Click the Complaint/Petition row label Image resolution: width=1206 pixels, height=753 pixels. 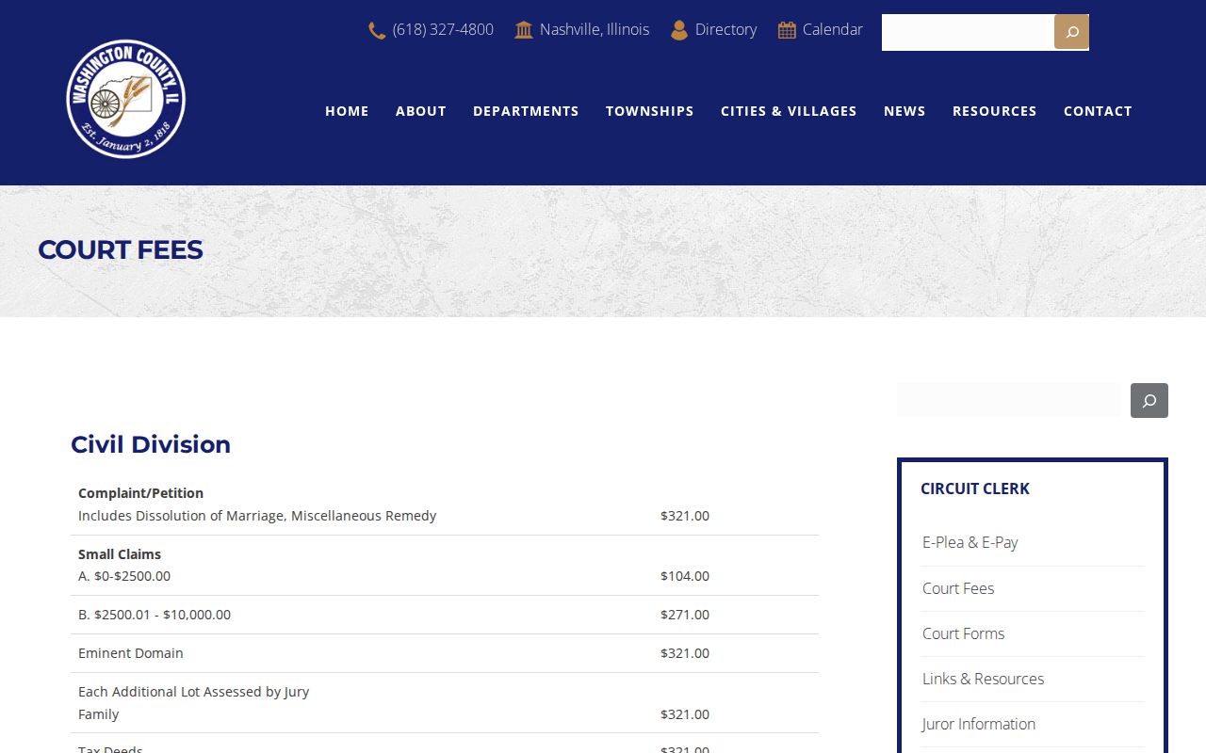click(140, 493)
